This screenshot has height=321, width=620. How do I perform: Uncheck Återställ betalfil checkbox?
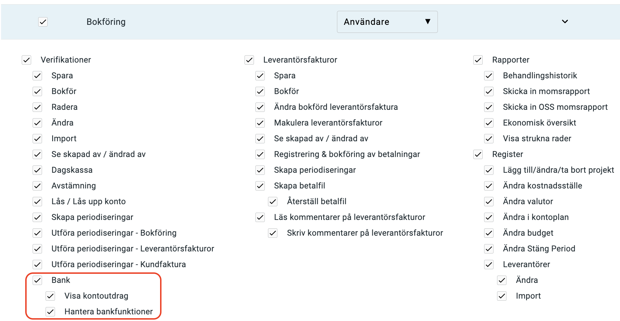273,201
